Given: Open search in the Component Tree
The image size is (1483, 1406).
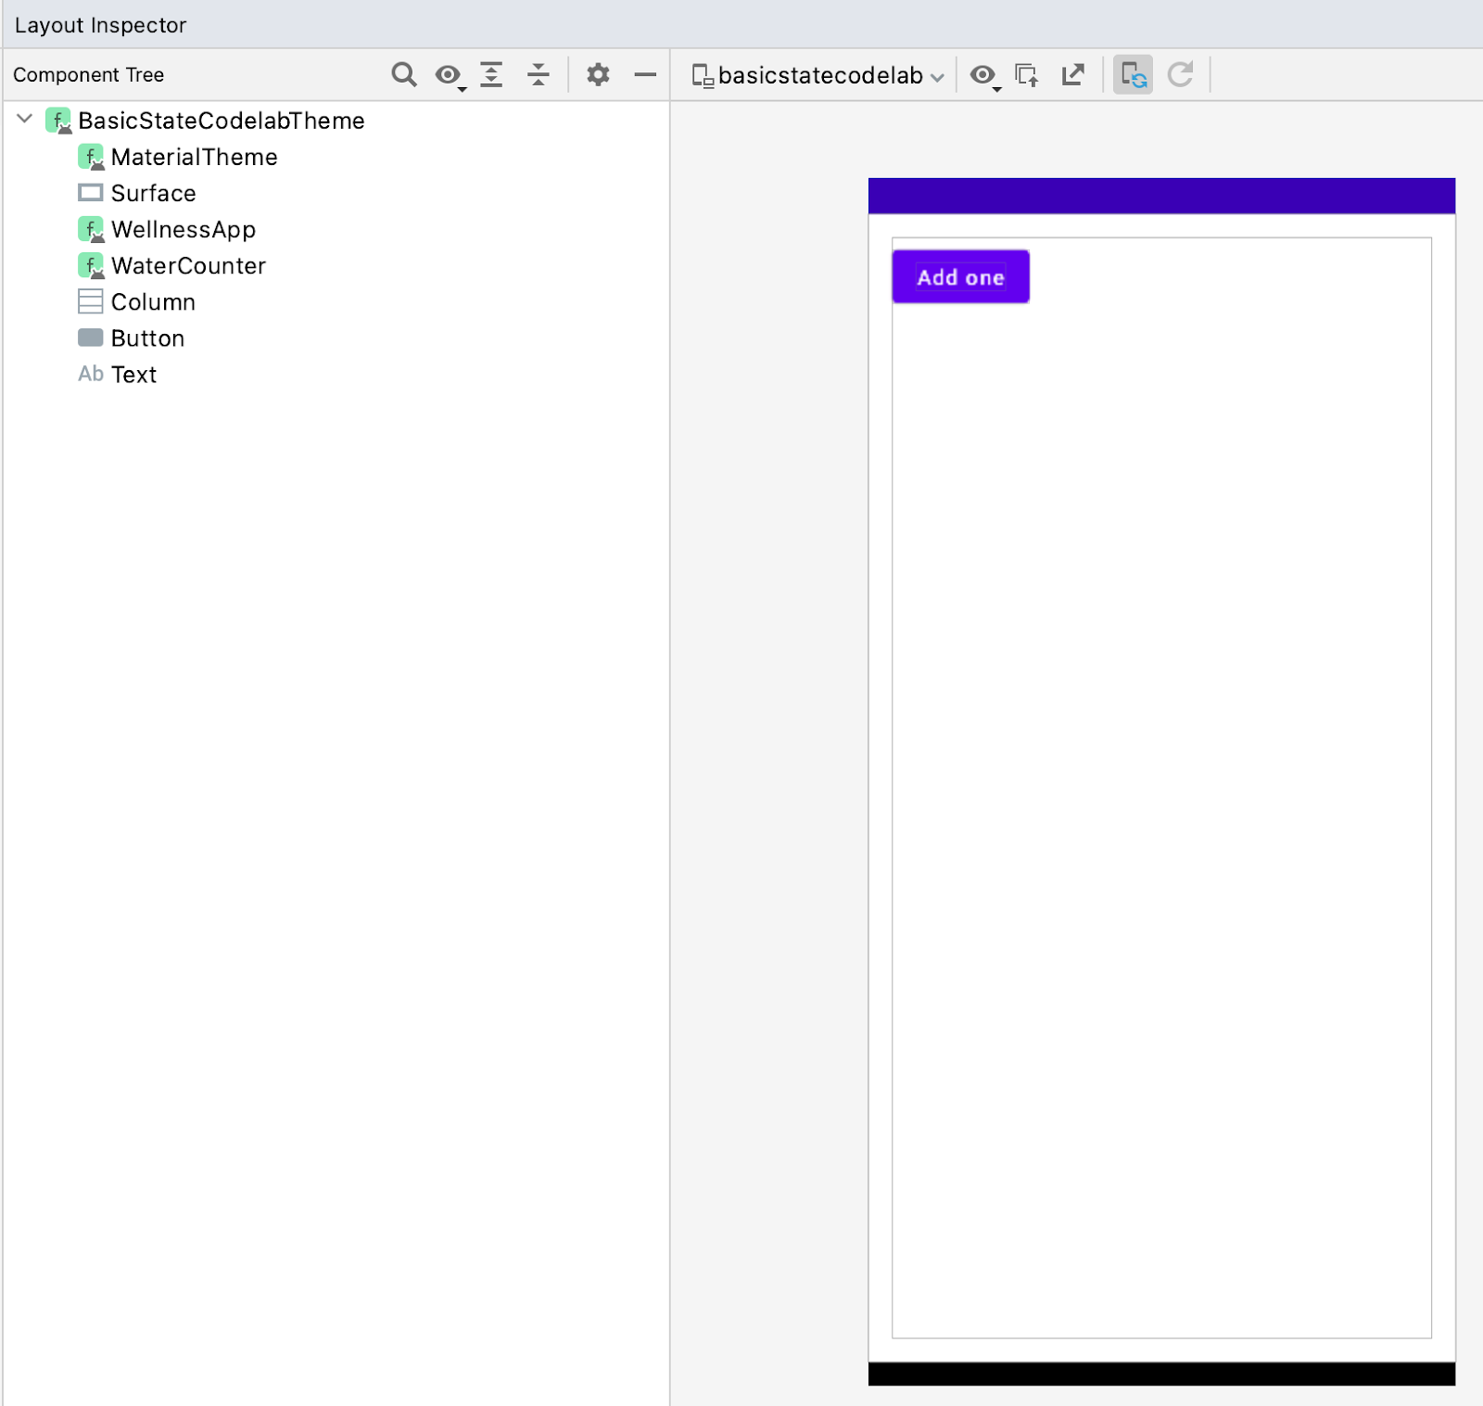Looking at the screenshot, I should click(x=404, y=75).
